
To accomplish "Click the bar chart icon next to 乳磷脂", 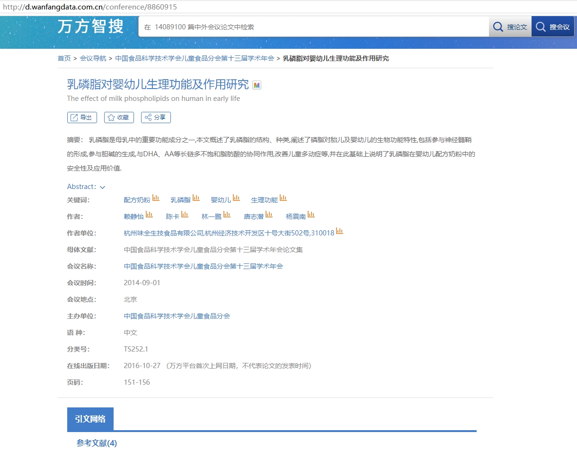I will tap(195, 198).
